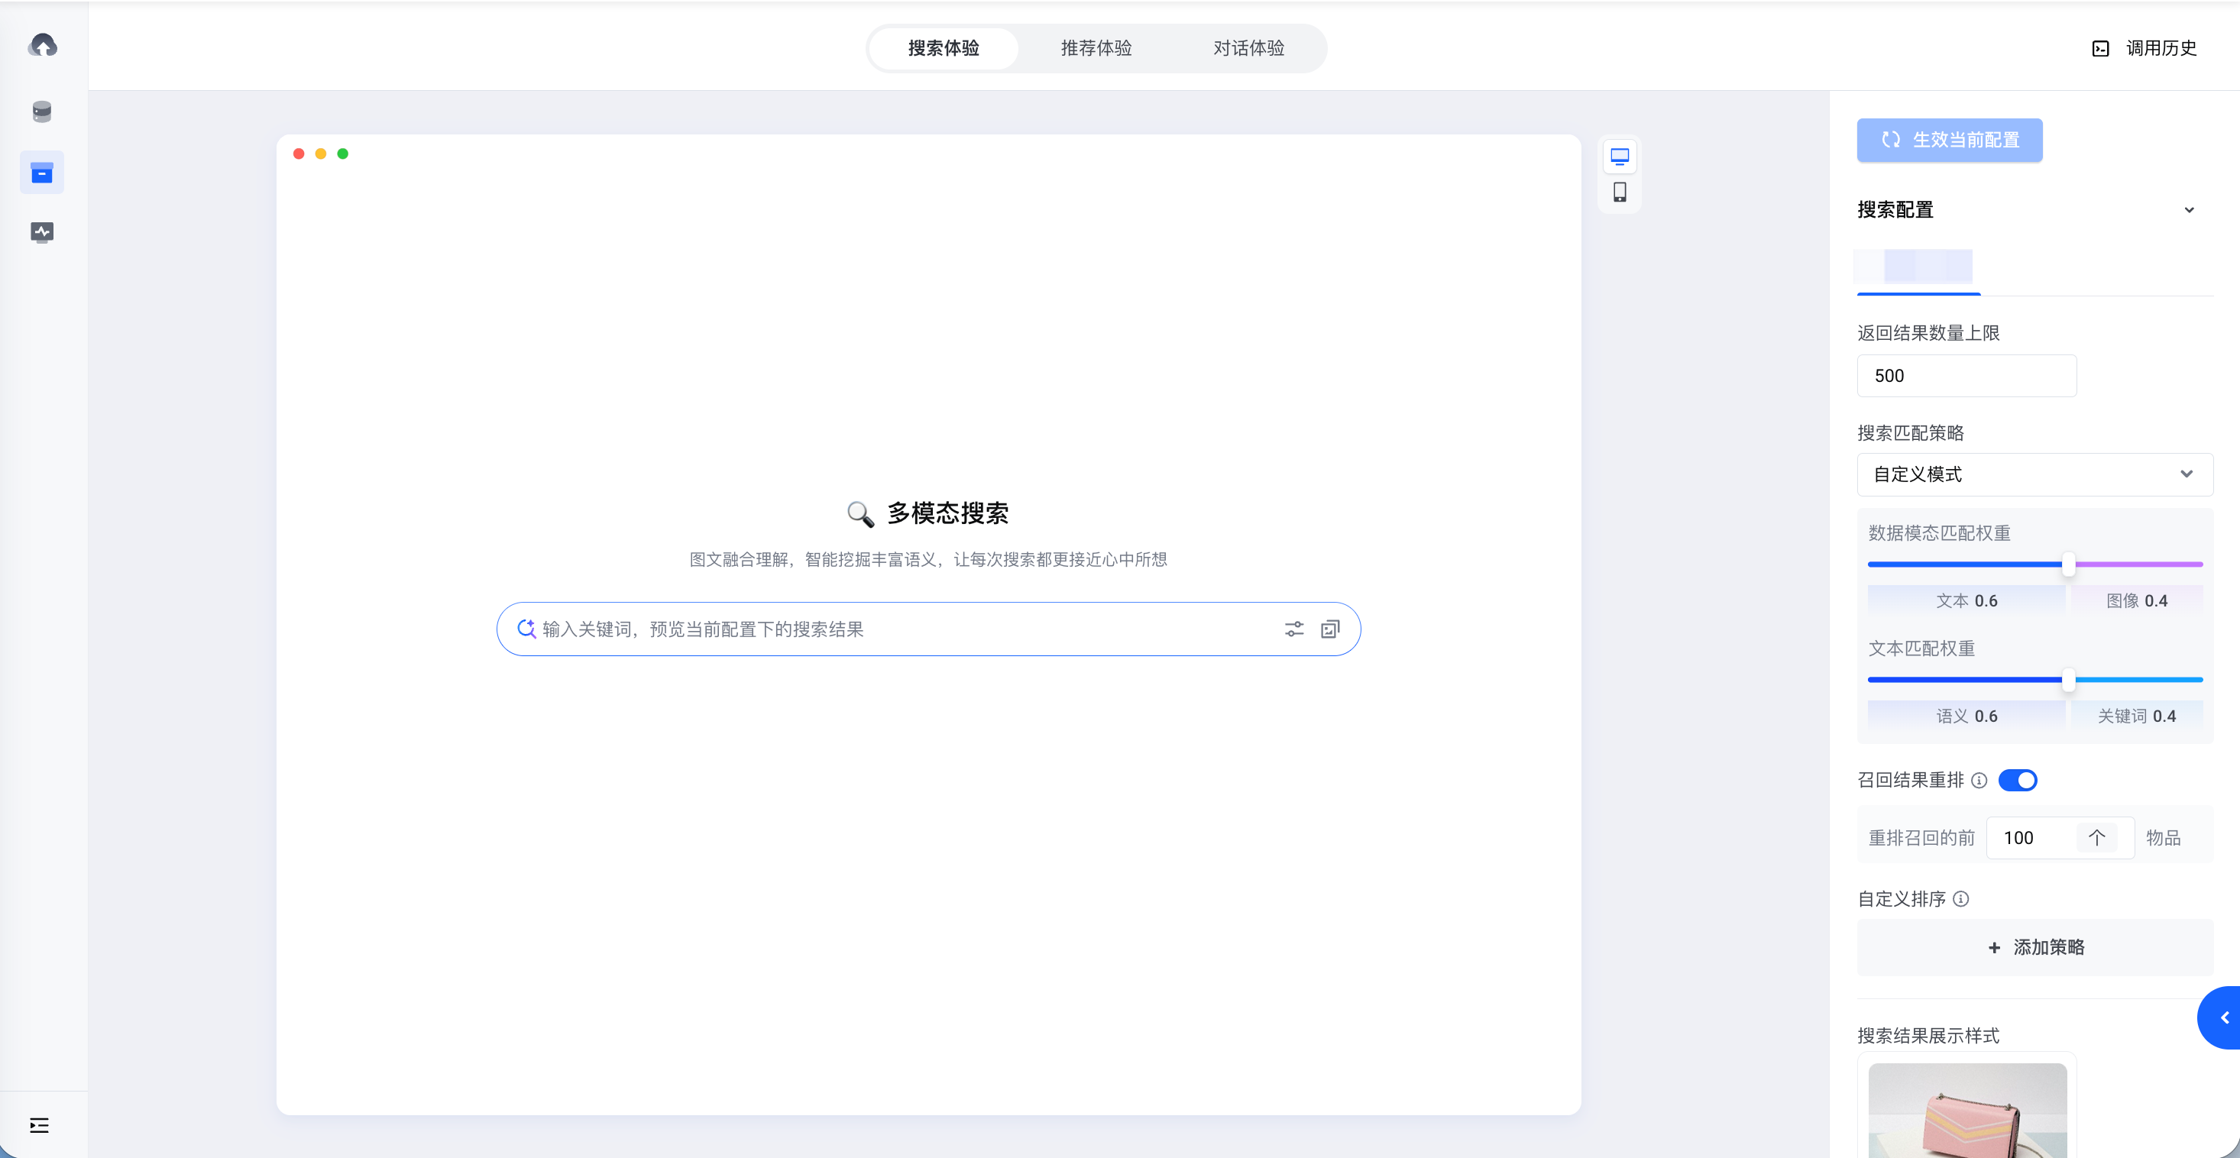Click the 返回结果数量上限 input field

(1966, 376)
